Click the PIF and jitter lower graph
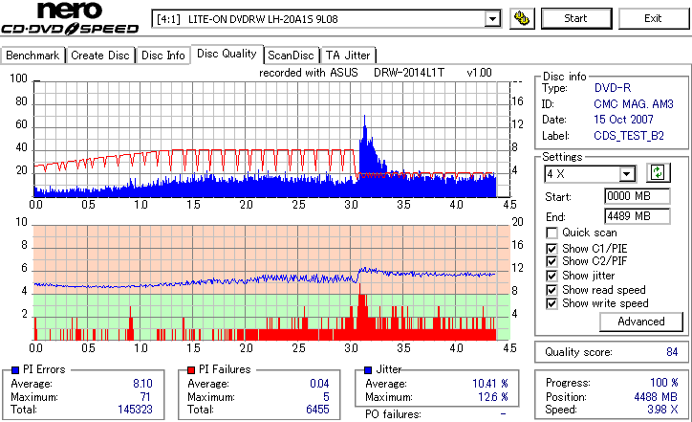Screen dimensions: 692x422 point(271,283)
